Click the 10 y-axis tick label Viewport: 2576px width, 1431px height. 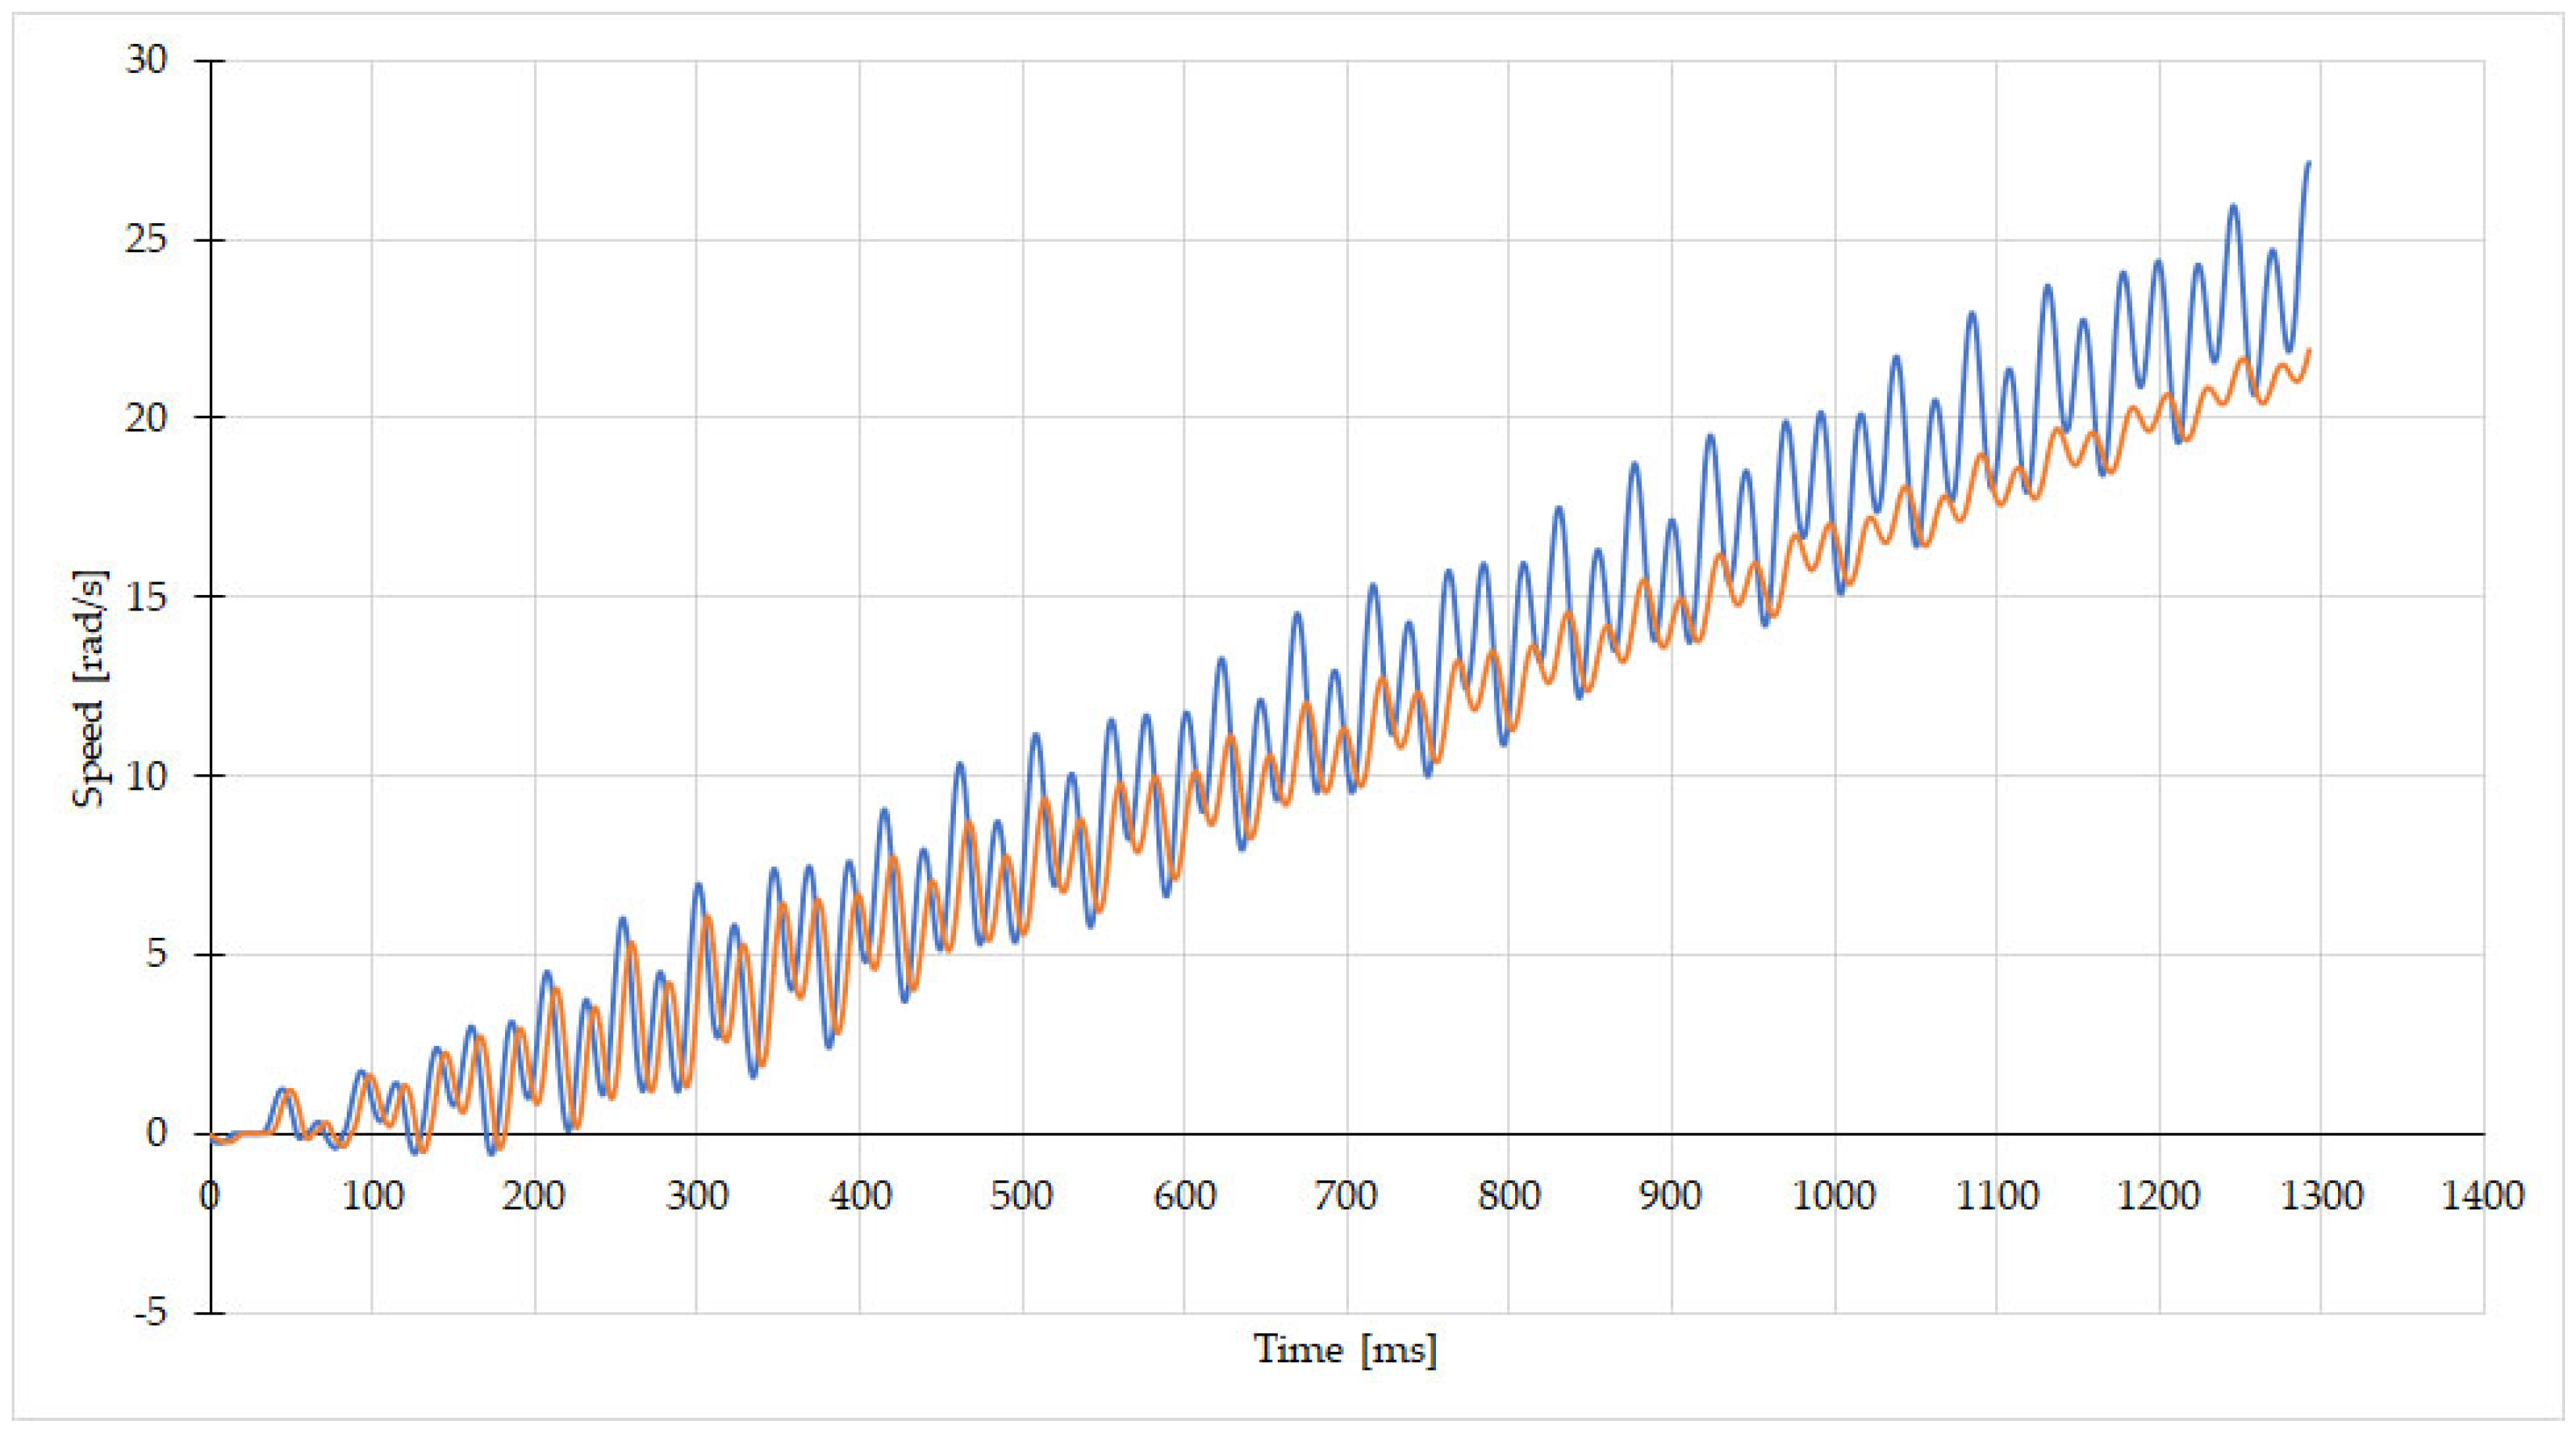pos(146,776)
